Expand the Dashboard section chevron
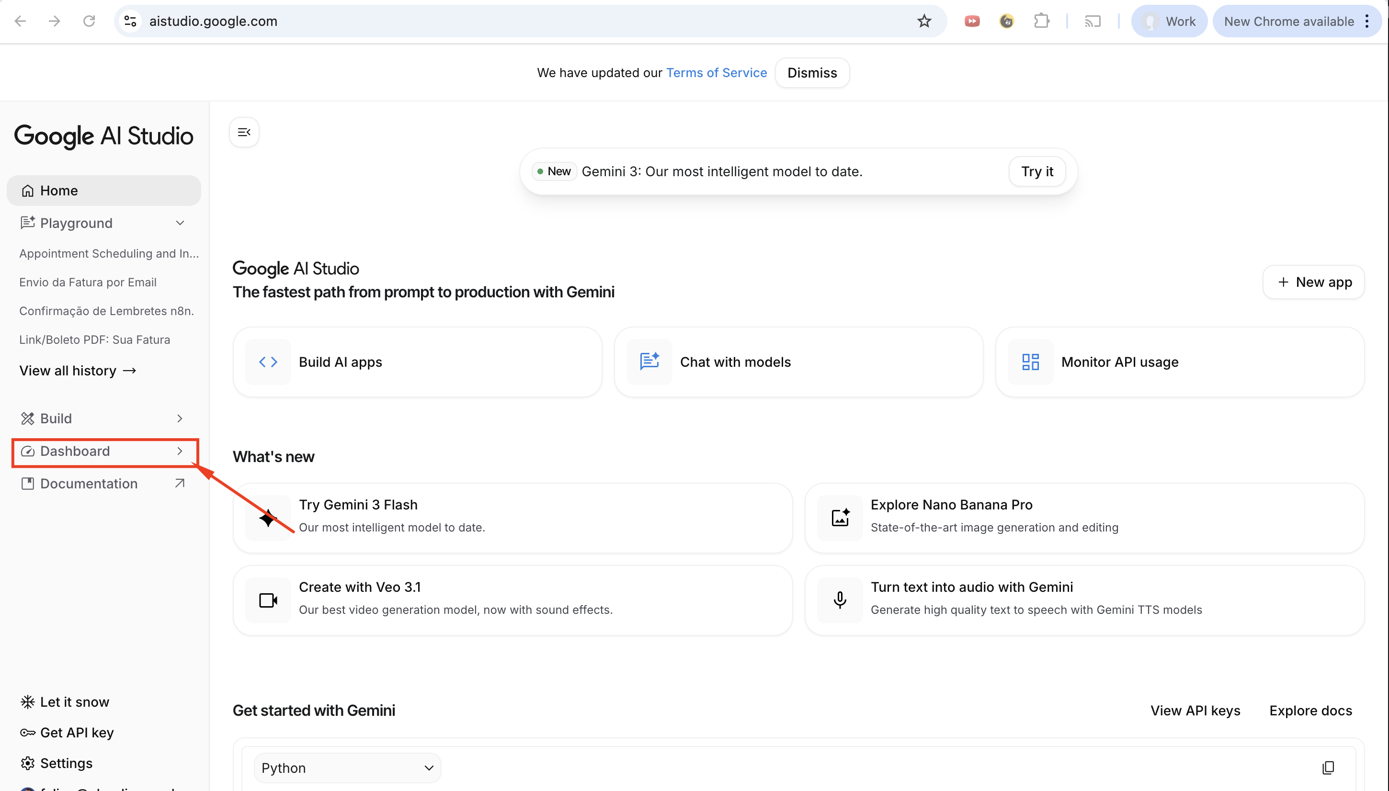Viewport: 1389px width, 791px height. pos(180,452)
